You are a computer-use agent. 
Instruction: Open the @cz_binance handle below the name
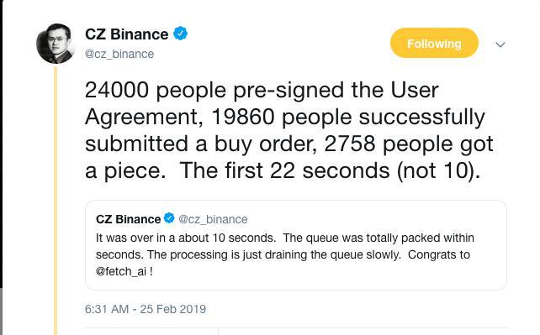pos(119,54)
